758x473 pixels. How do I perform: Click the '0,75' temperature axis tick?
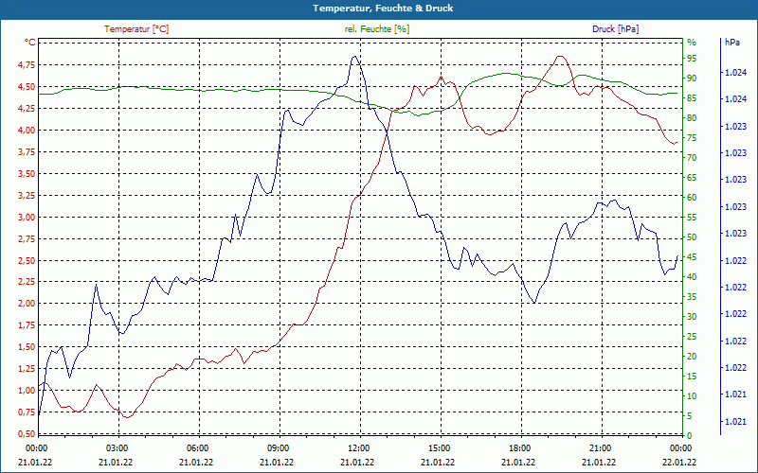point(27,412)
